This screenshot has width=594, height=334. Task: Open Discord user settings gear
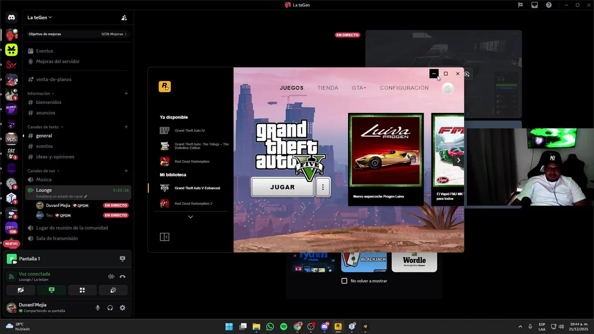123,308
